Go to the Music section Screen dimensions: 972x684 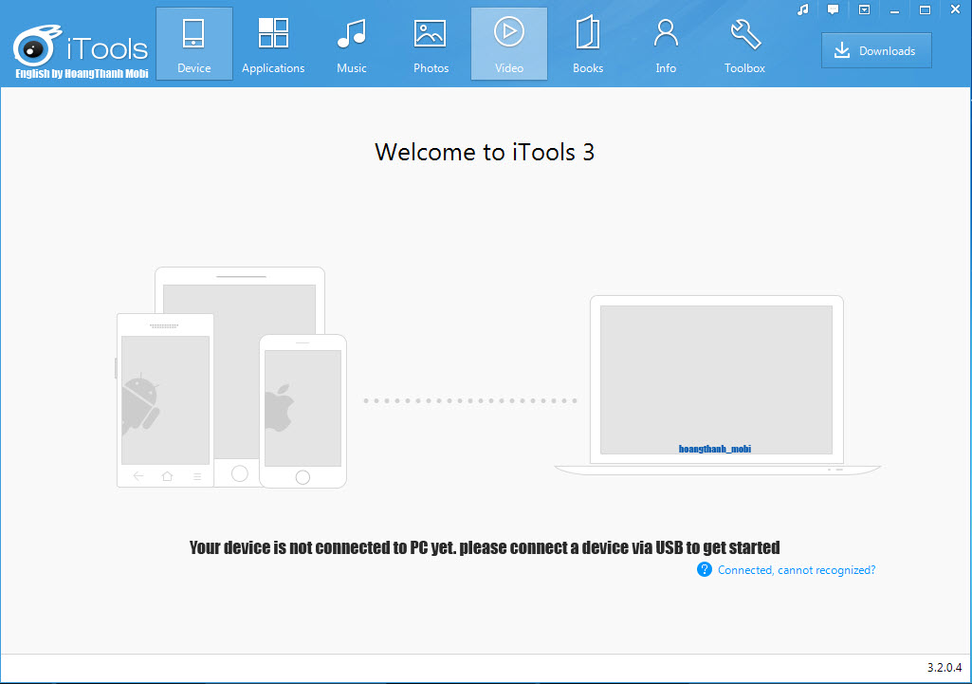[x=352, y=44]
